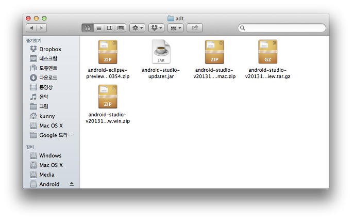Image resolution: width=352 pixels, height=220 pixels.
Task: Open the item arrangement dropdown
Action: pyautogui.click(x=176, y=28)
